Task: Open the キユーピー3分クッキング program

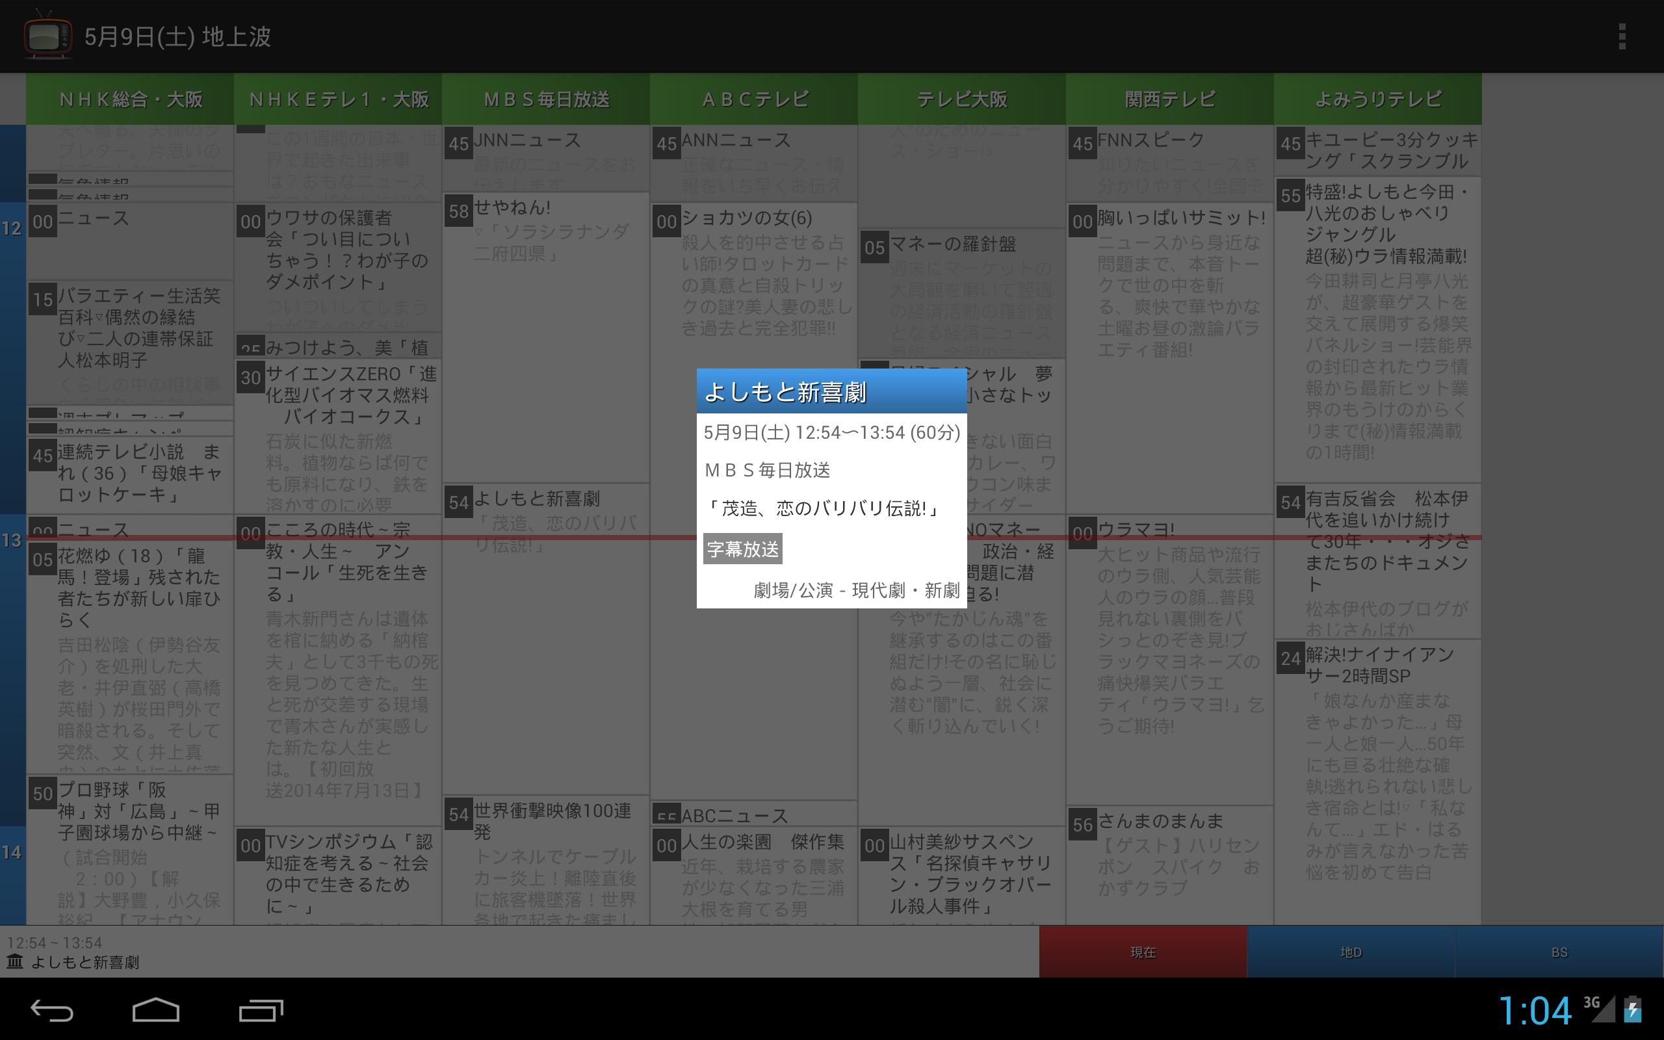Action: click(x=1378, y=151)
